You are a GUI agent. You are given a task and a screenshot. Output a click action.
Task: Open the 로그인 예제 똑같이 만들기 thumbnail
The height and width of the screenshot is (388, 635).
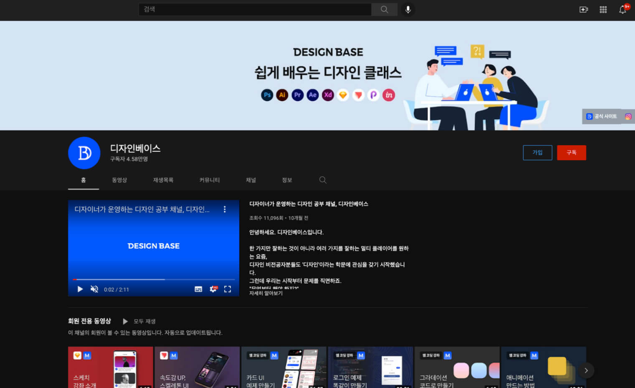(x=371, y=367)
